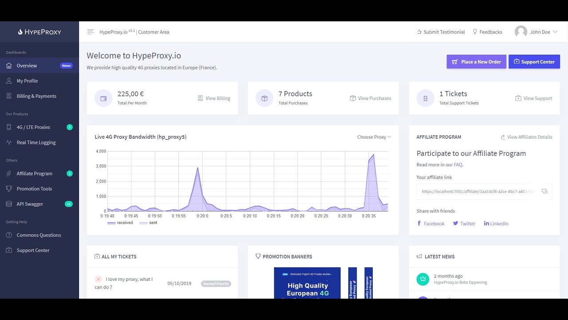Click the Normal Priority badge
568x320 pixels.
216,284
